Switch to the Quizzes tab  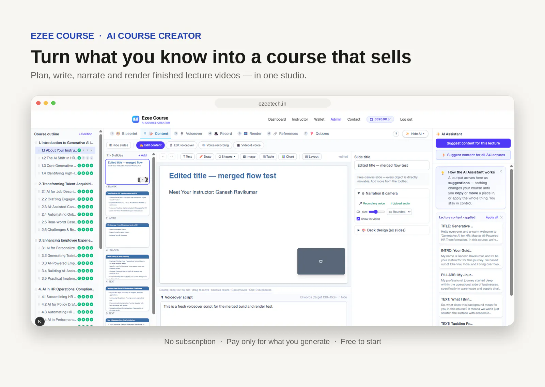(x=317, y=134)
